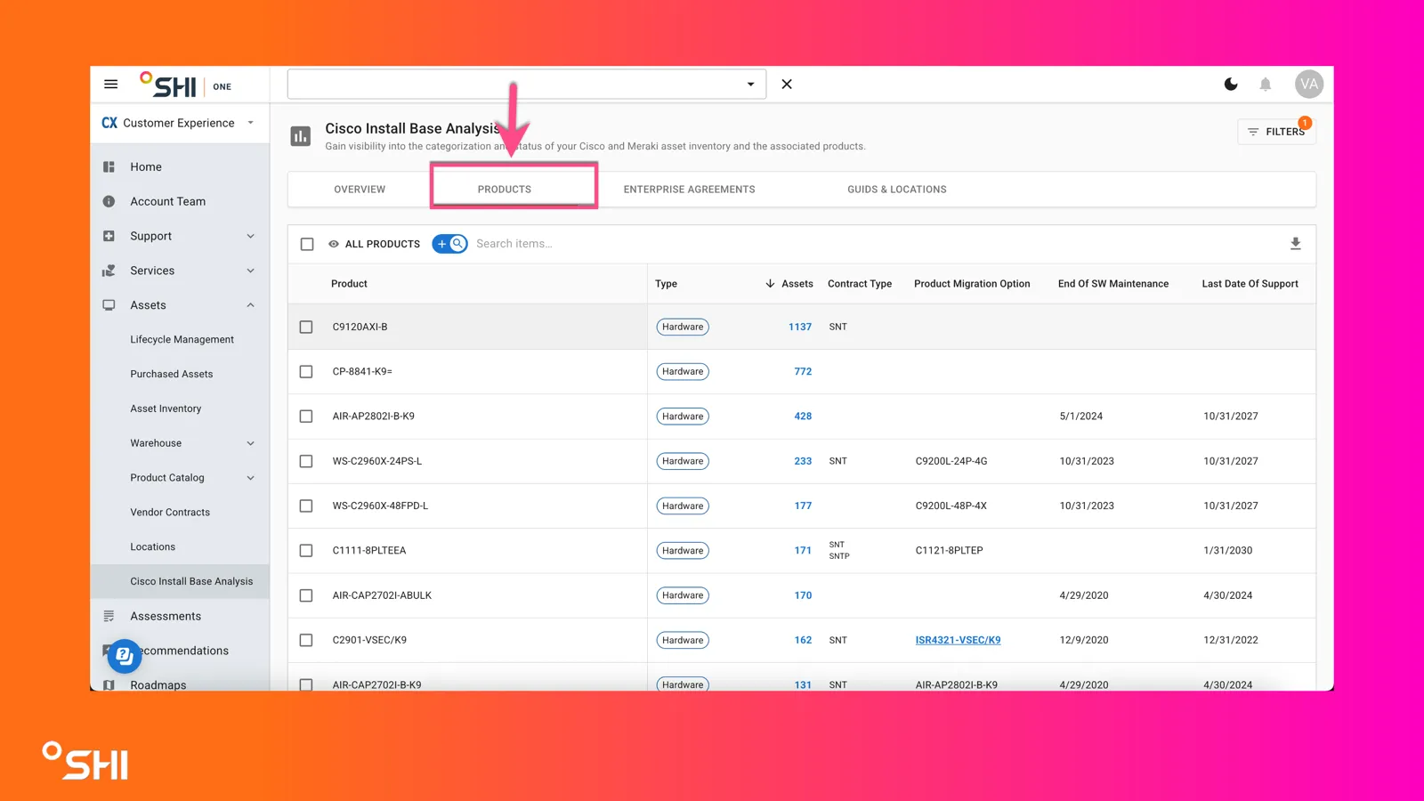Select the WS-C2960X-48FPD-L row checkbox

[x=306, y=506]
